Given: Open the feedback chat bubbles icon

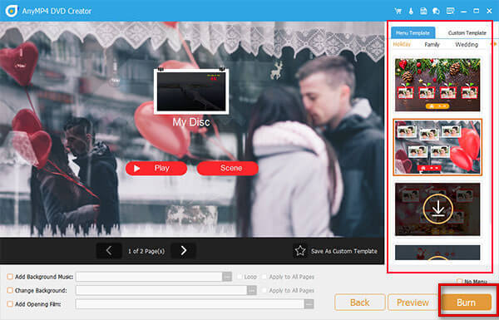Looking at the screenshot, I should 437,11.
